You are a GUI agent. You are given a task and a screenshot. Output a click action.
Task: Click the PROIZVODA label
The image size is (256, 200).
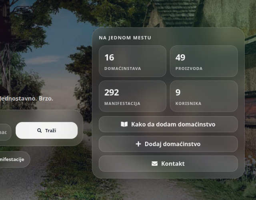[x=189, y=68]
